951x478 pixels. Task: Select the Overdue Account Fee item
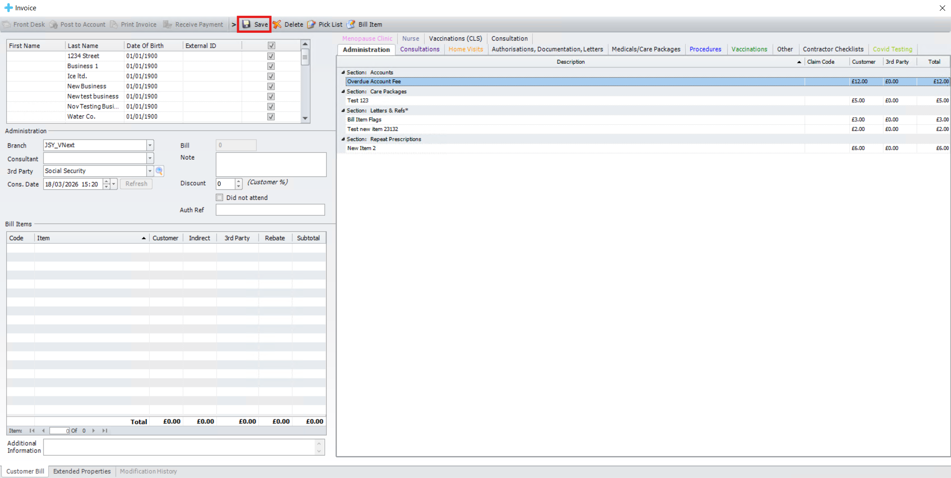click(x=374, y=82)
